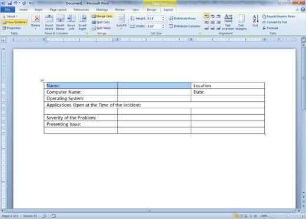This screenshot has width=306, height=219.
Task: Click the Computer Name: cell
Action: point(81,92)
